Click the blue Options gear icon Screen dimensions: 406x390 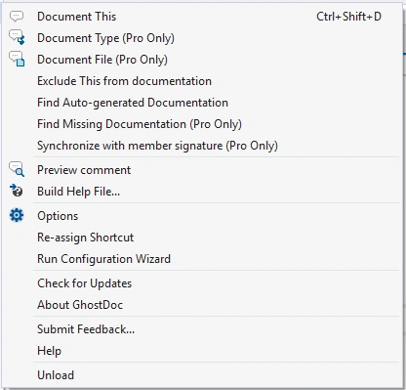tap(17, 216)
